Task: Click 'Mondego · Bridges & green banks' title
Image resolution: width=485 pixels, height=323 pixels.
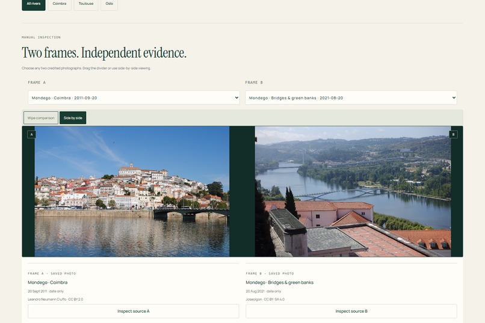Action: [x=280, y=283]
